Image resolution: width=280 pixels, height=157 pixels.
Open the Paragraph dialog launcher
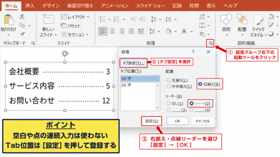(210, 43)
